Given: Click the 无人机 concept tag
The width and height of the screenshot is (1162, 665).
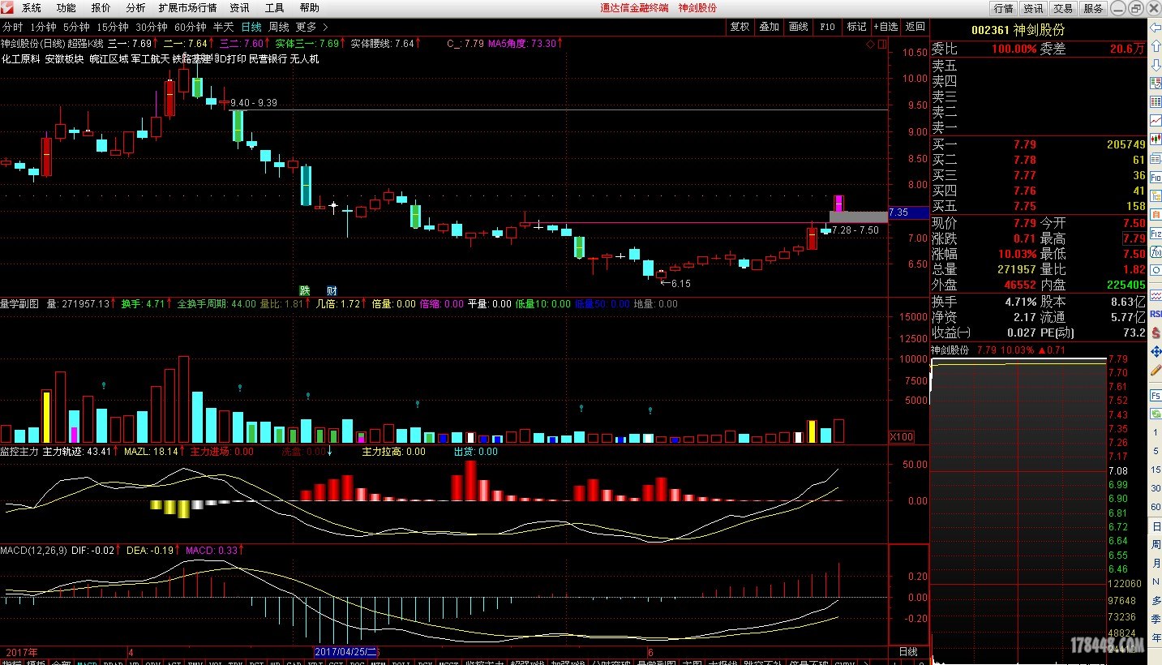Looking at the screenshot, I should point(304,59).
